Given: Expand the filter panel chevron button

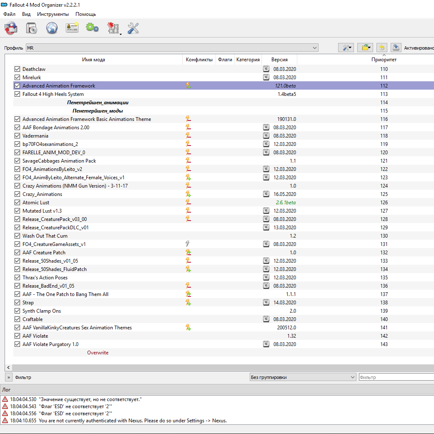Looking at the screenshot, I should click(x=9, y=377).
